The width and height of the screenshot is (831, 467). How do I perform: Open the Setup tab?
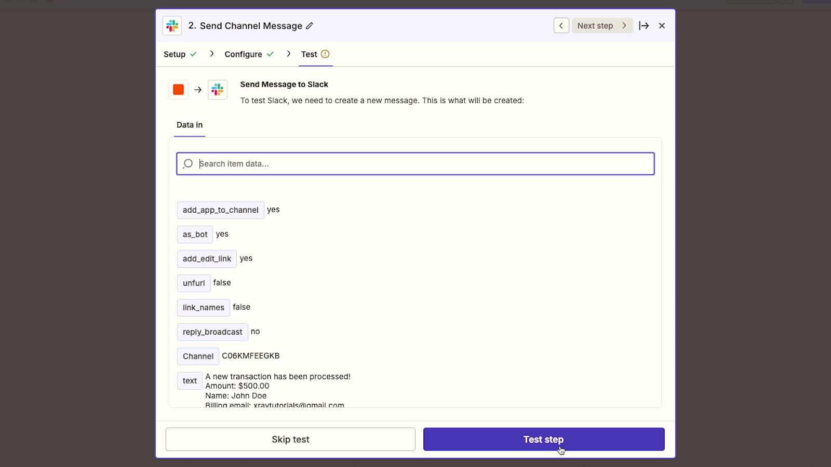180,54
